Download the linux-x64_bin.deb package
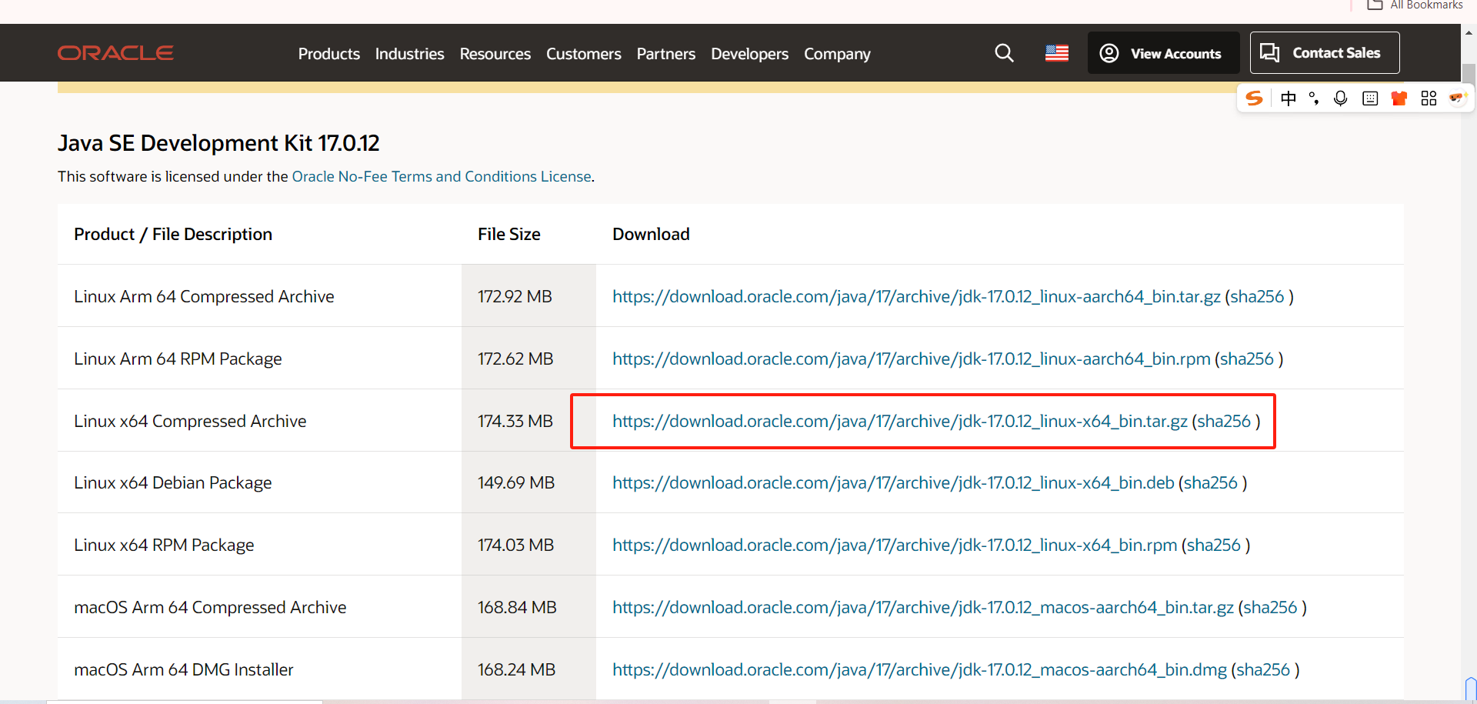 click(893, 482)
